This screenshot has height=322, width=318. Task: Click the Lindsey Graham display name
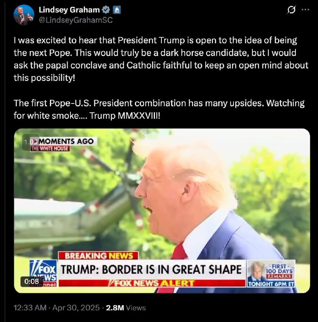click(x=69, y=10)
